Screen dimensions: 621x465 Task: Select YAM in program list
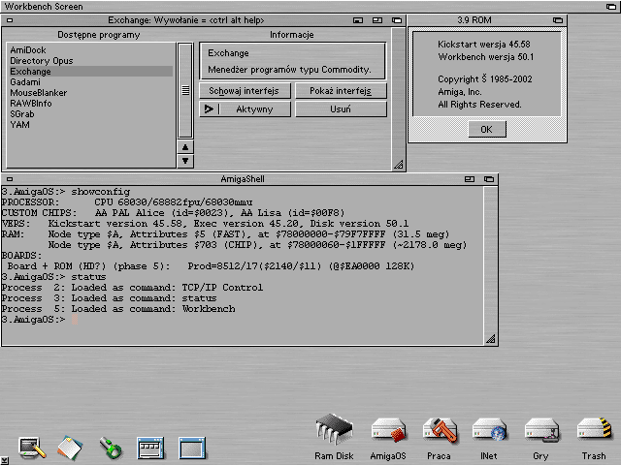90,125
